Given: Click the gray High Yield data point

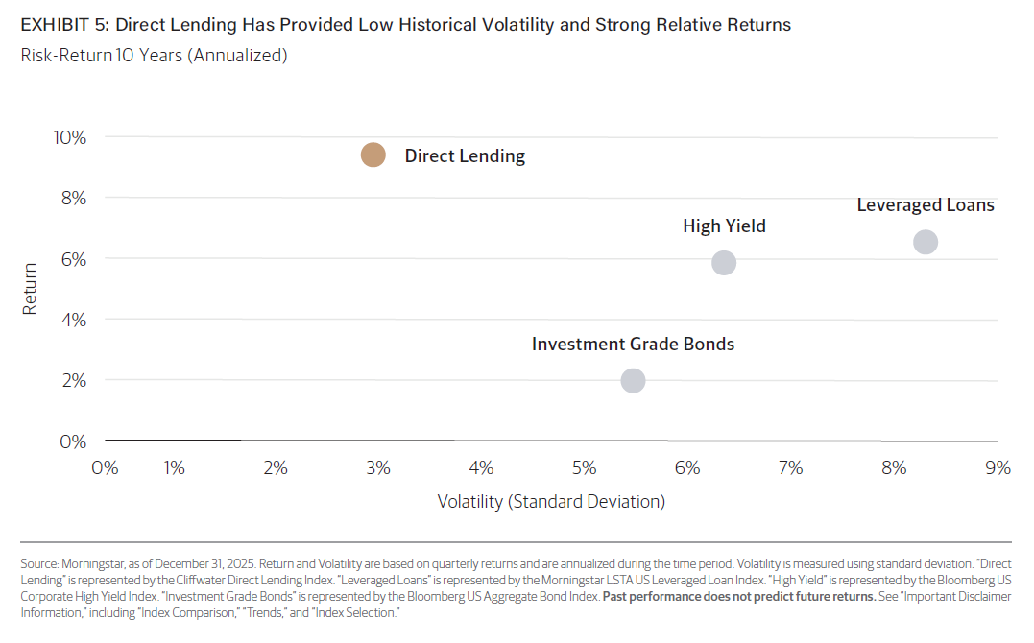Looking at the screenshot, I should (x=724, y=262).
